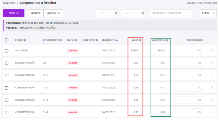Click Valor Recebido field for document 30
The height and width of the screenshot is (121, 219).
(x=189, y=63)
